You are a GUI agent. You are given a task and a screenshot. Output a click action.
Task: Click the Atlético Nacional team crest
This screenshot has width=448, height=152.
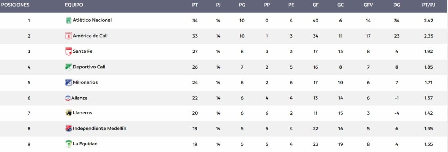pos(69,20)
